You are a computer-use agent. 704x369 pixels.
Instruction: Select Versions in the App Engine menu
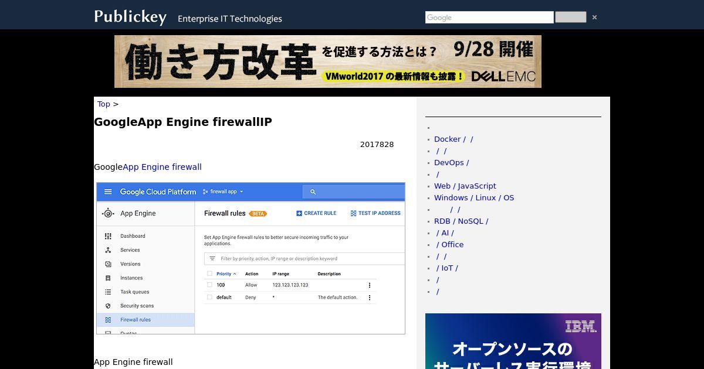pyautogui.click(x=130, y=264)
